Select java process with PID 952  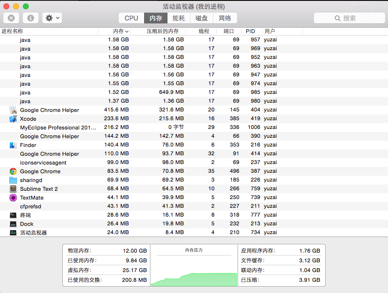pos(194,57)
